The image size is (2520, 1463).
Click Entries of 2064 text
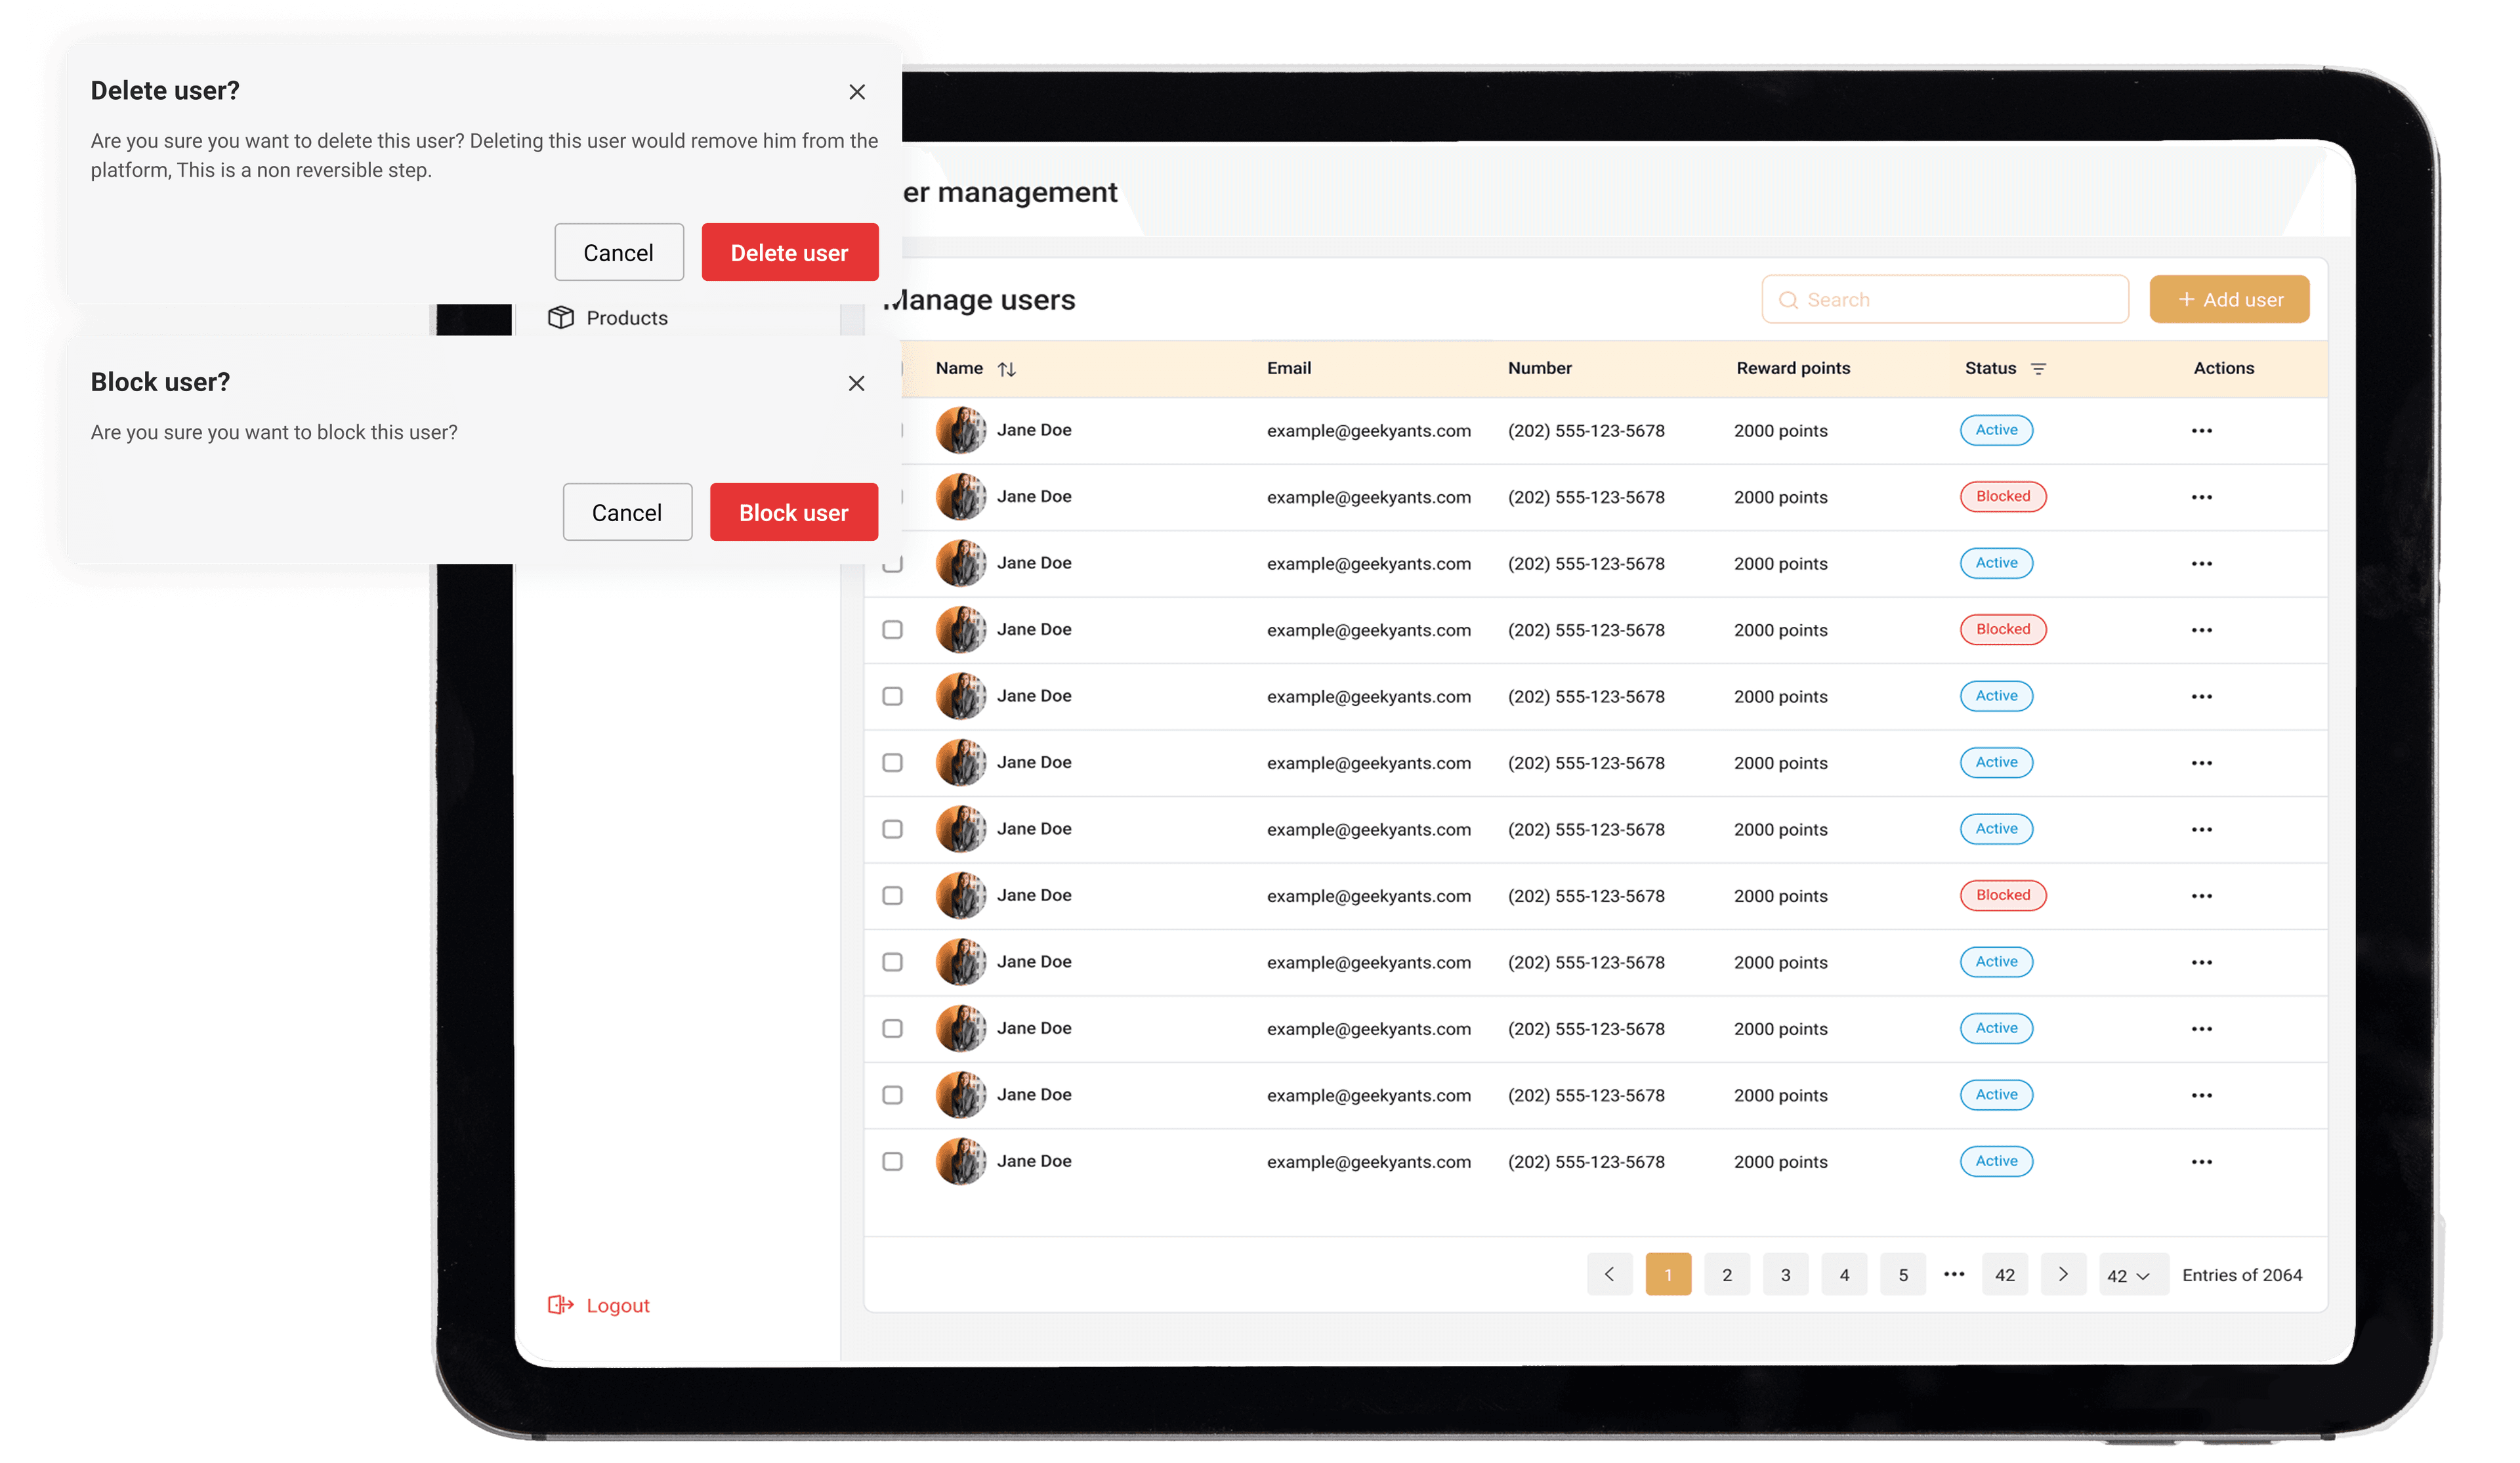coord(2242,1275)
